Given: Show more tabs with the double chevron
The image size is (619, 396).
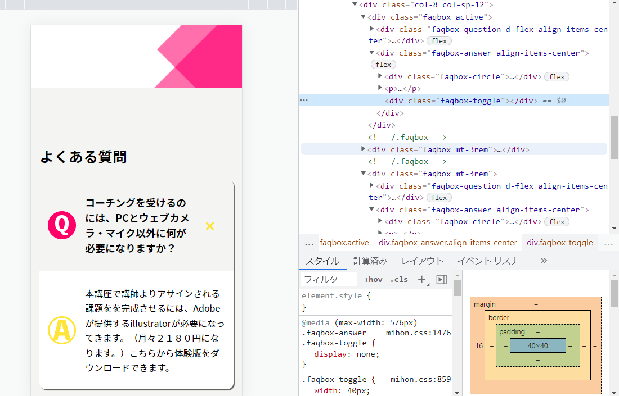Looking at the screenshot, I should click(x=544, y=261).
